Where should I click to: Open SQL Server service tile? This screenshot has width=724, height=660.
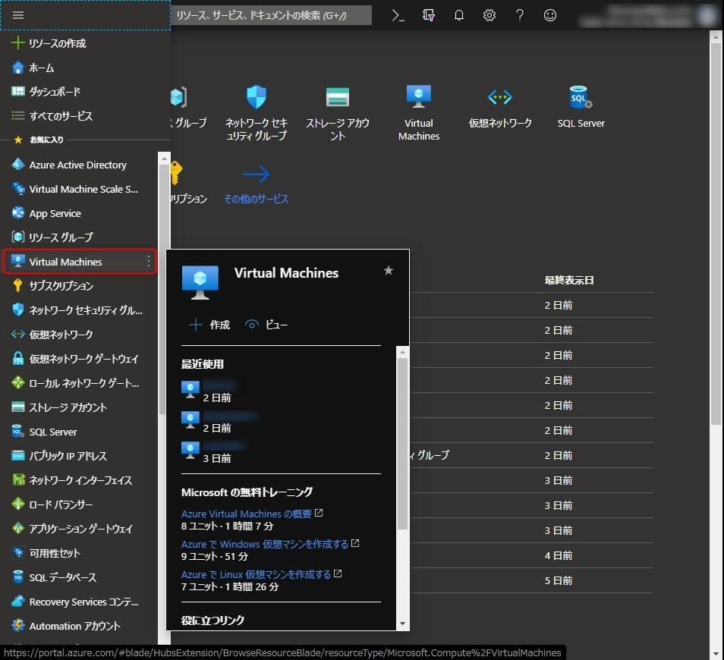coord(581,106)
